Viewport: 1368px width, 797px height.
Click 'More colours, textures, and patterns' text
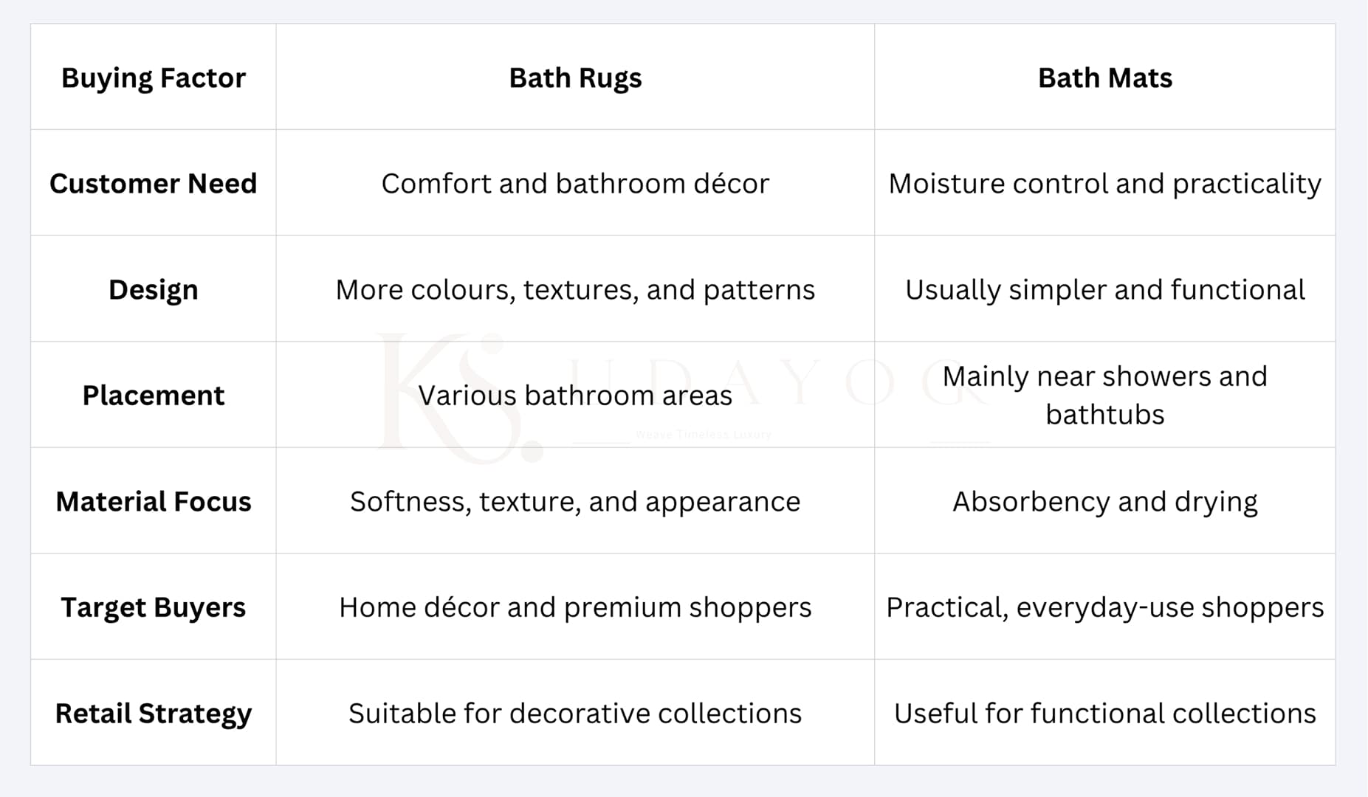[575, 290]
